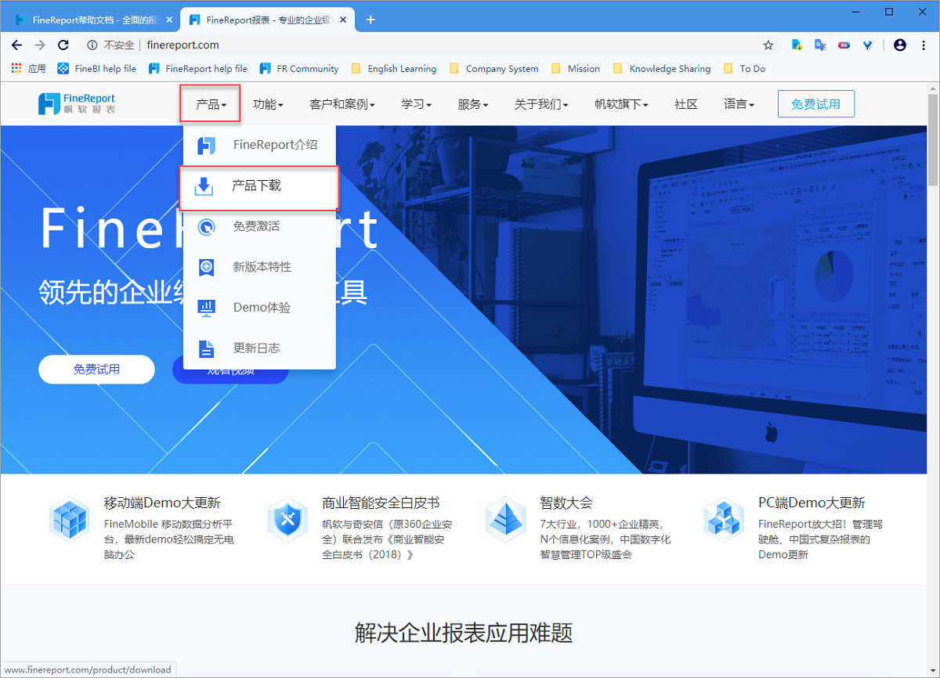Click the FineReport 帆软报表 logo

(77, 104)
